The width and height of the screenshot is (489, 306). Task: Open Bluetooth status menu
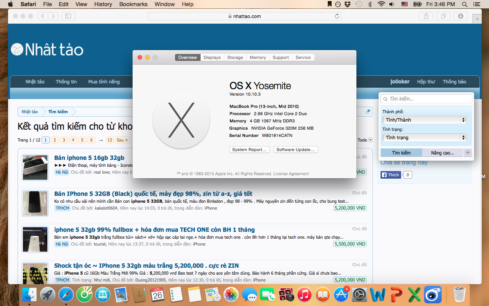(369, 4)
